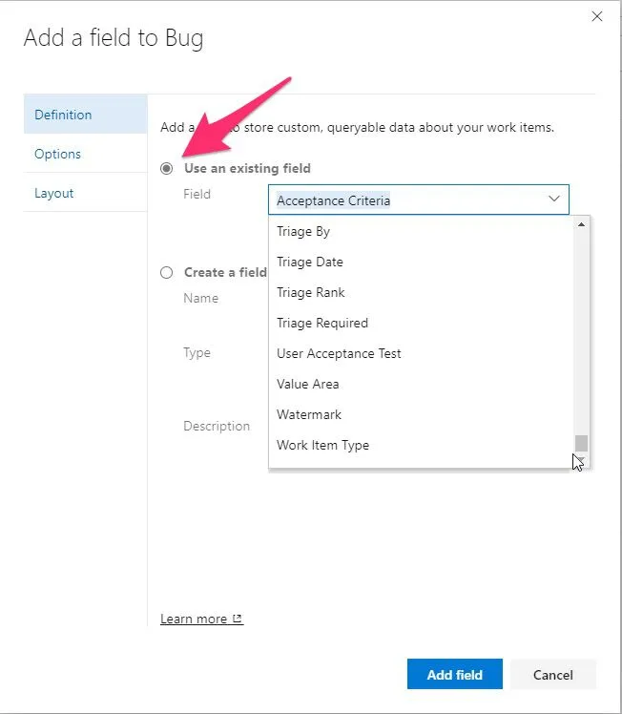Select User Acceptance Test option

(x=339, y=353)
